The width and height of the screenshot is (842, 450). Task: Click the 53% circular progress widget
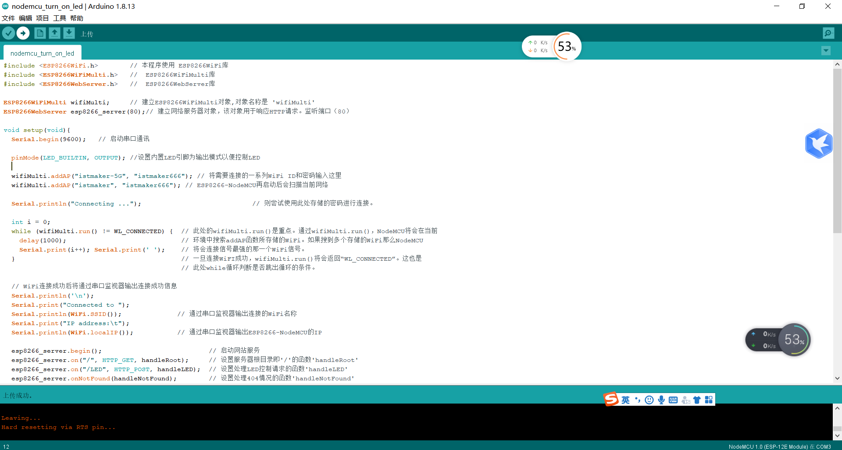[566, 46]
